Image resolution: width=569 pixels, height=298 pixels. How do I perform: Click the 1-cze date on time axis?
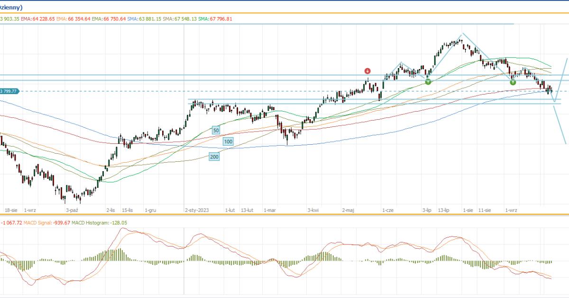(x=388, y=210)
